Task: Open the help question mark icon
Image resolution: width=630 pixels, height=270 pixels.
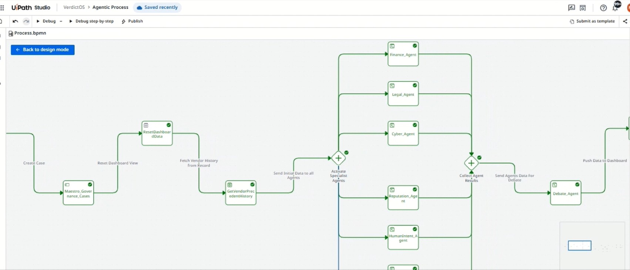Action: (x=603, y=7)
